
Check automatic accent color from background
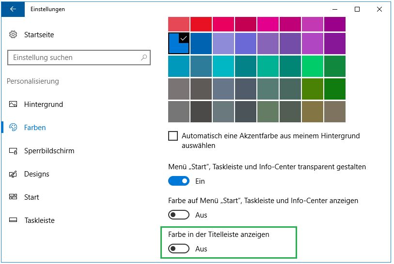pos(173,136)
